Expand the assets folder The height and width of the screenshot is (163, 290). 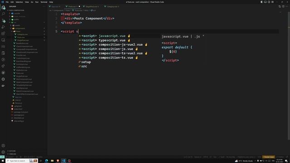[x=17, y=25]
